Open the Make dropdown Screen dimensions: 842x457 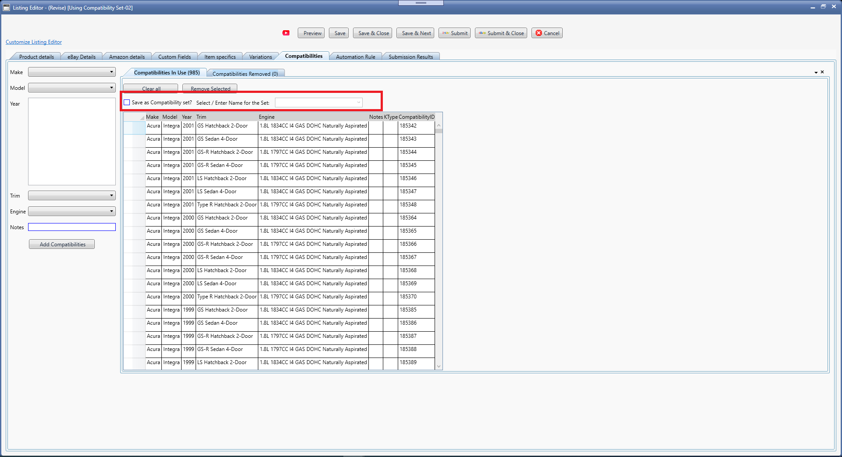[72, 72]
